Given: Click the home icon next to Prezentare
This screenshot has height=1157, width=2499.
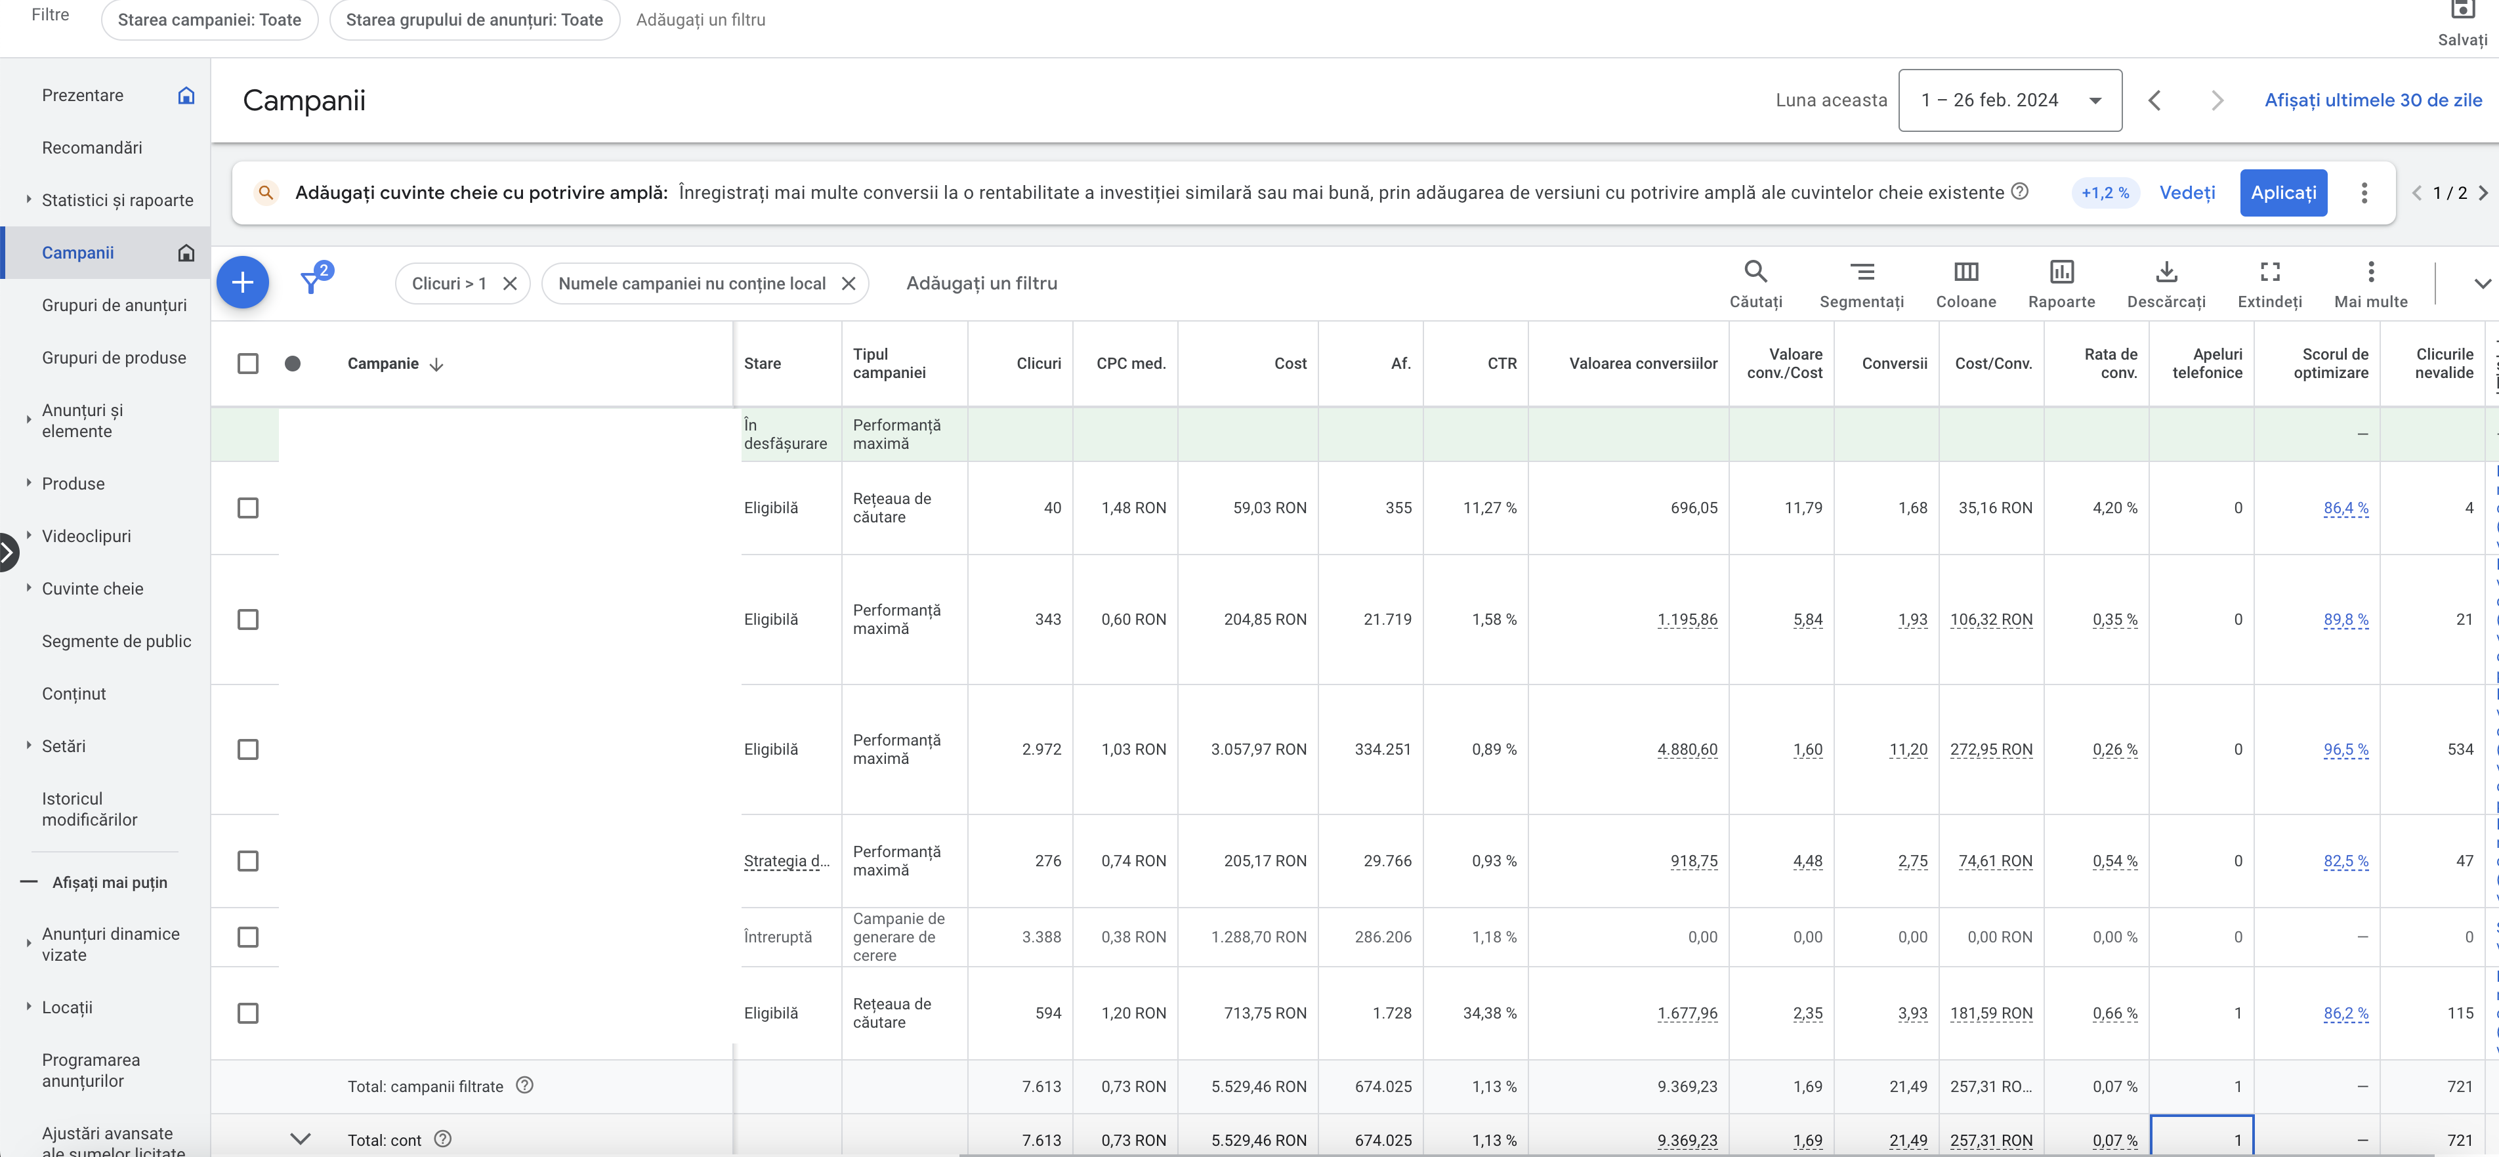Looking at the screenshot, I should point(185,95).
